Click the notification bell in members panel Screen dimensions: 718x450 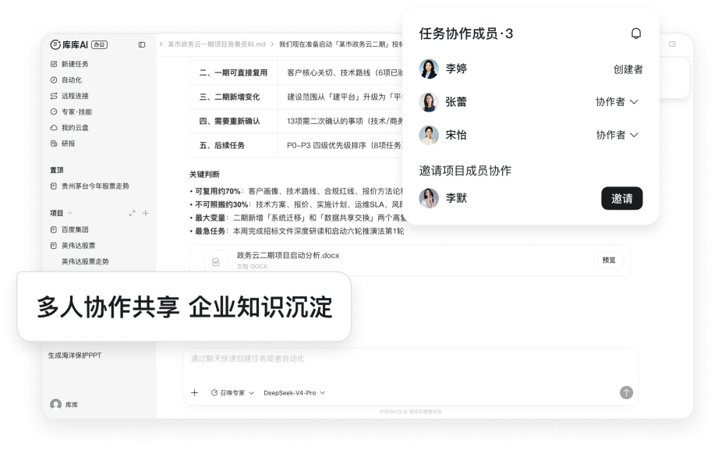coord(636,34)
